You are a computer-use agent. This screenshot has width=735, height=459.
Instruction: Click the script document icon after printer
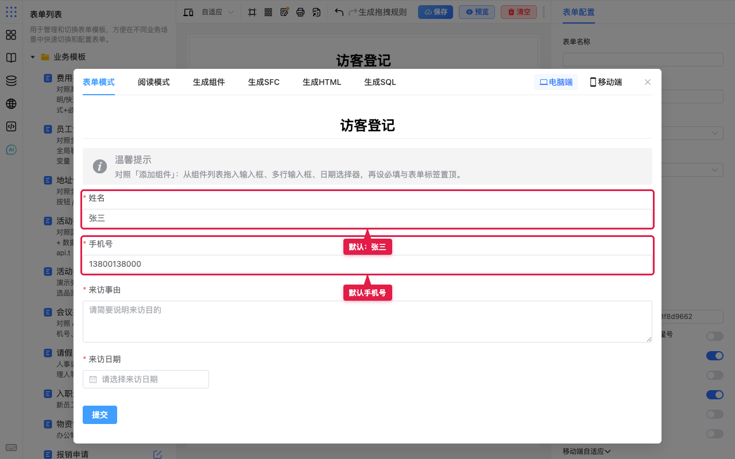(316, 12)
